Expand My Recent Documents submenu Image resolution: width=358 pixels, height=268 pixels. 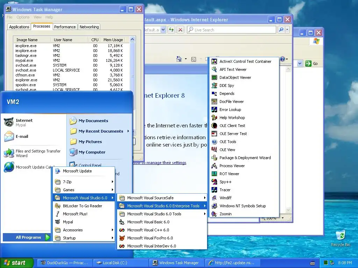100,131
